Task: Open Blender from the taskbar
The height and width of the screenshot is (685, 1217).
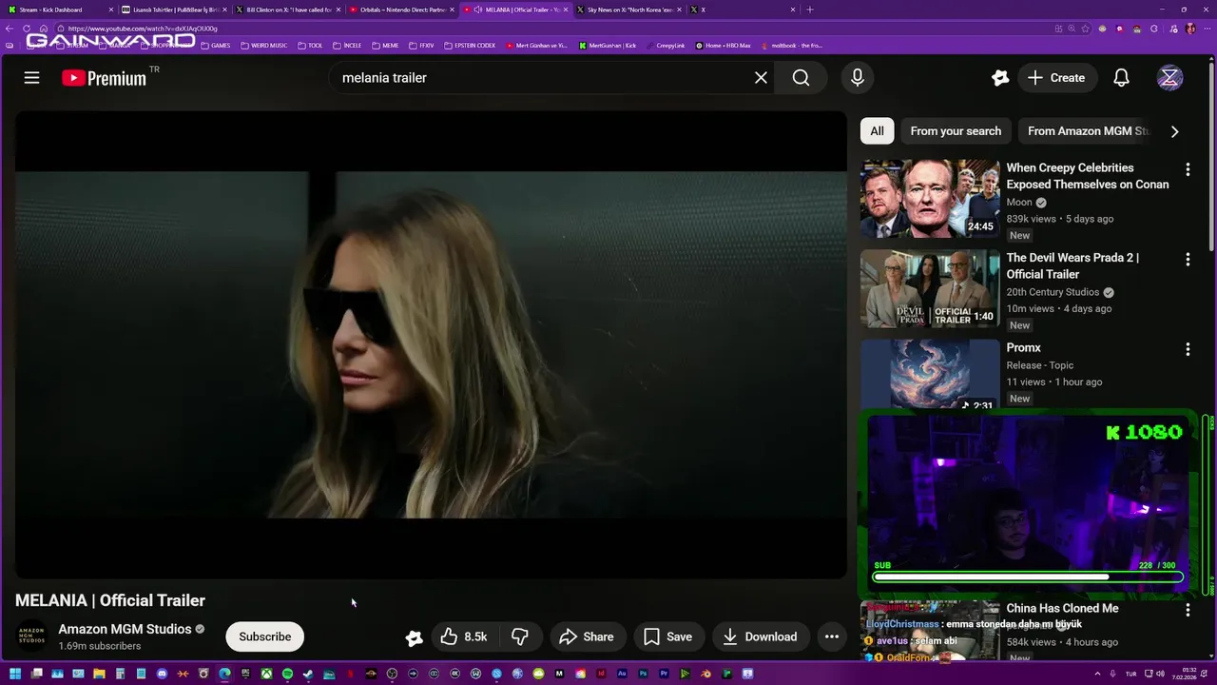Action: [705, 674]
